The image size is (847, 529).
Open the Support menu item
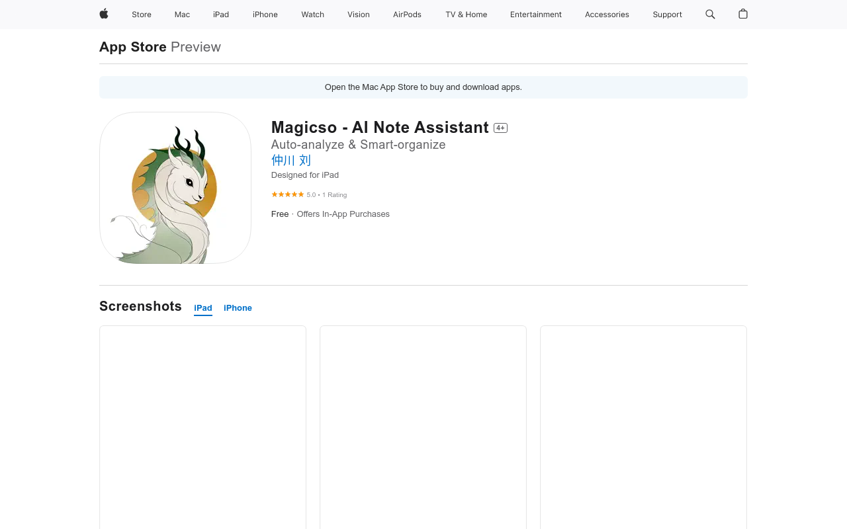tap(667, 15)
